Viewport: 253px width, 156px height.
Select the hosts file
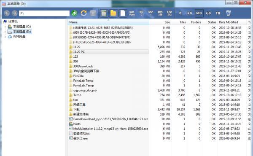[77, 124]
